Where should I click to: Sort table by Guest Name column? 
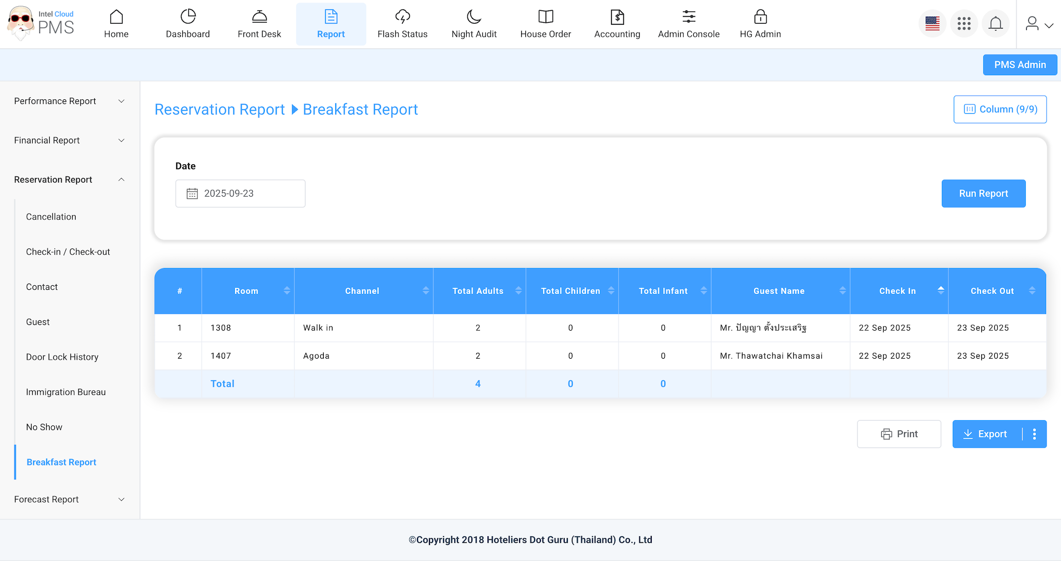click(842, 291)
